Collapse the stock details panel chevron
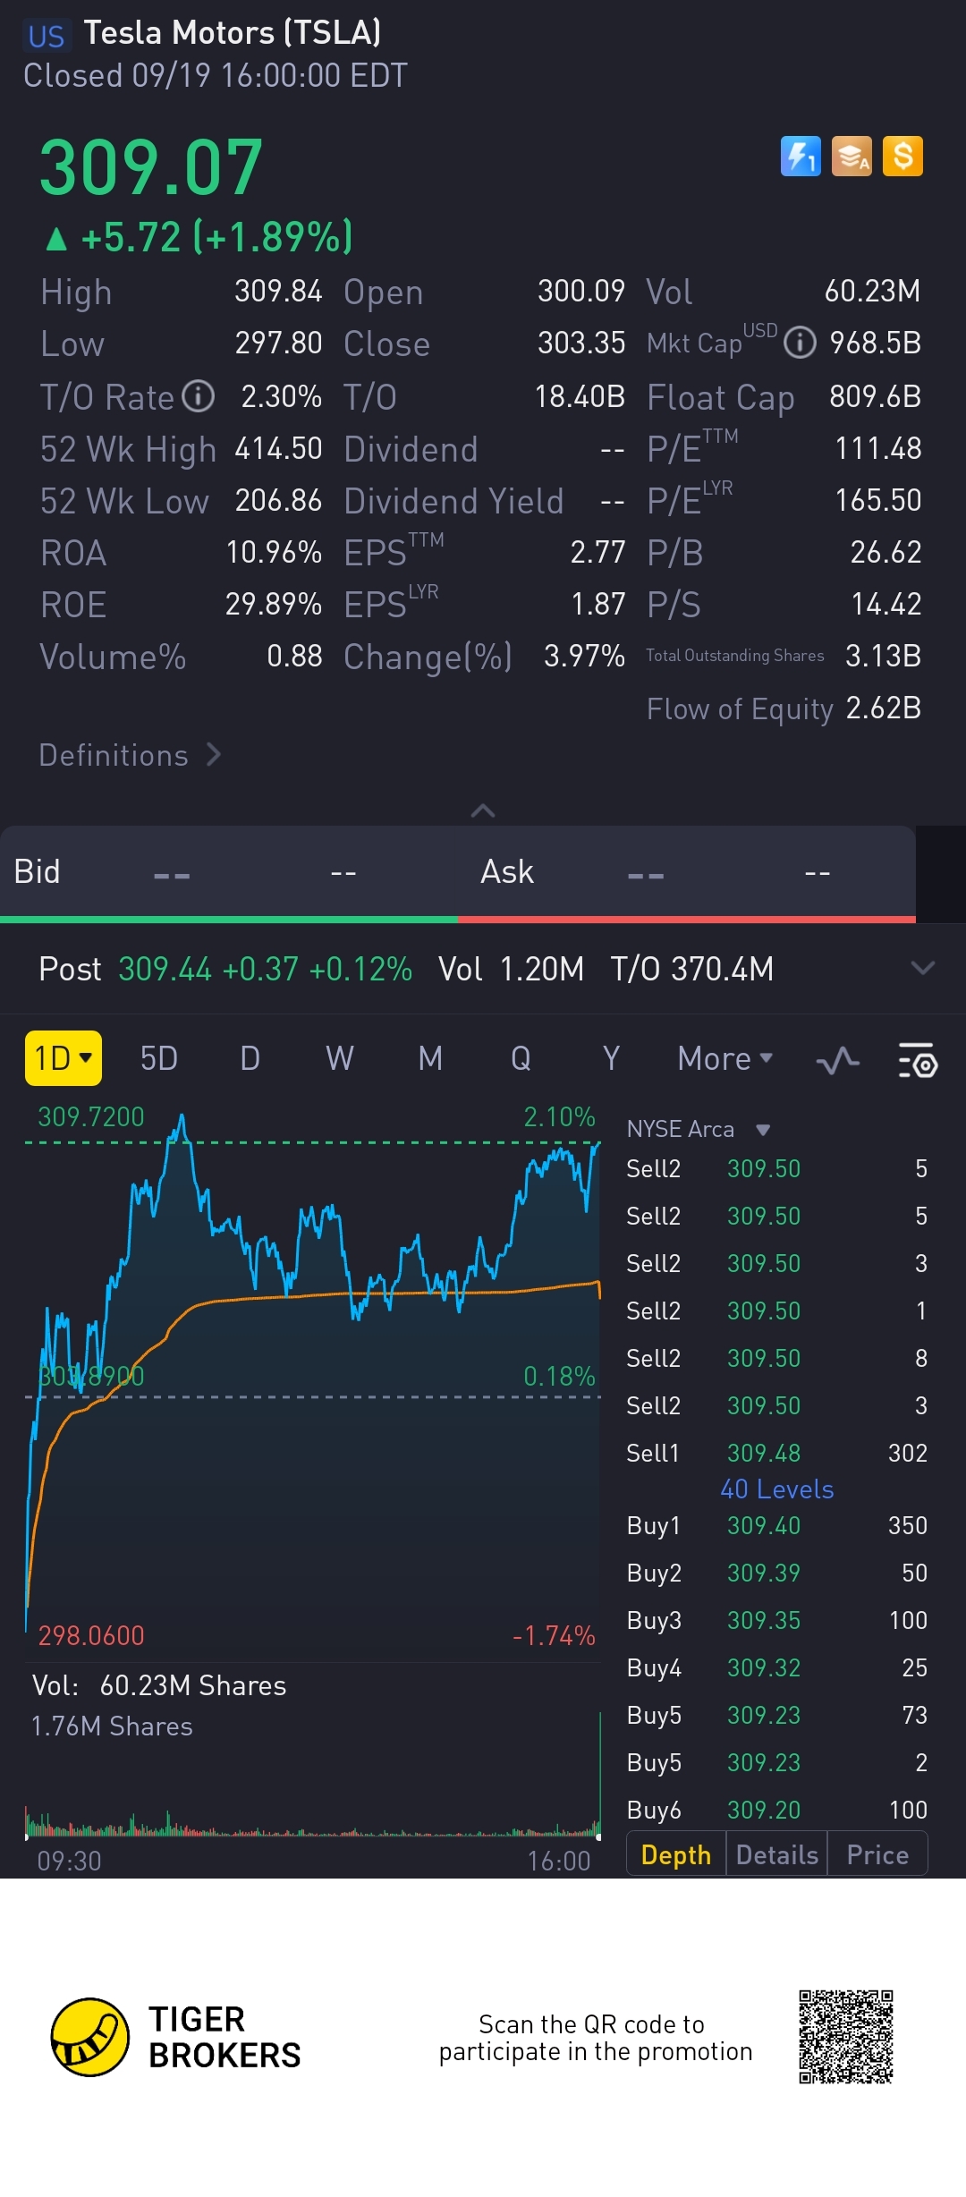 [x=483, y=810]
